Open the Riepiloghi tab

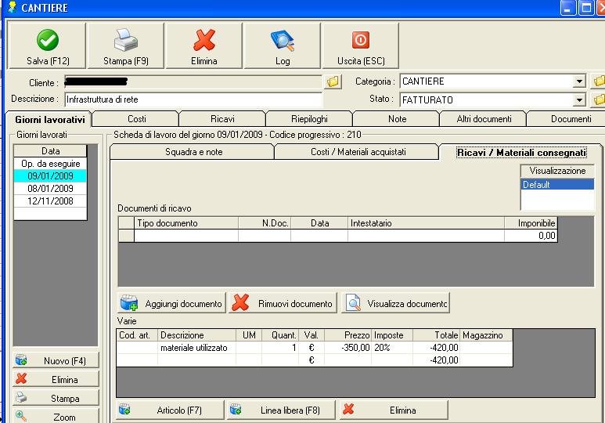(x=309, y=119)
